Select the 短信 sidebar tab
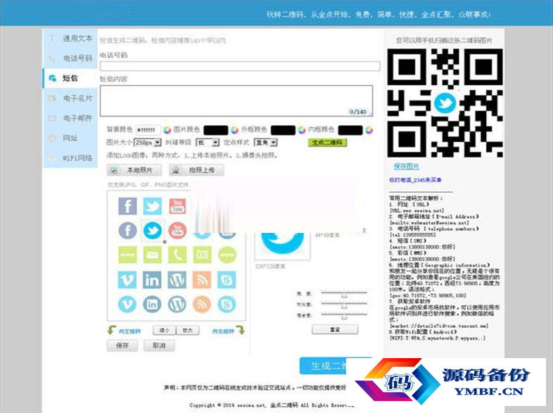Viewport: 553px width, 413px height. click(70, 78)
